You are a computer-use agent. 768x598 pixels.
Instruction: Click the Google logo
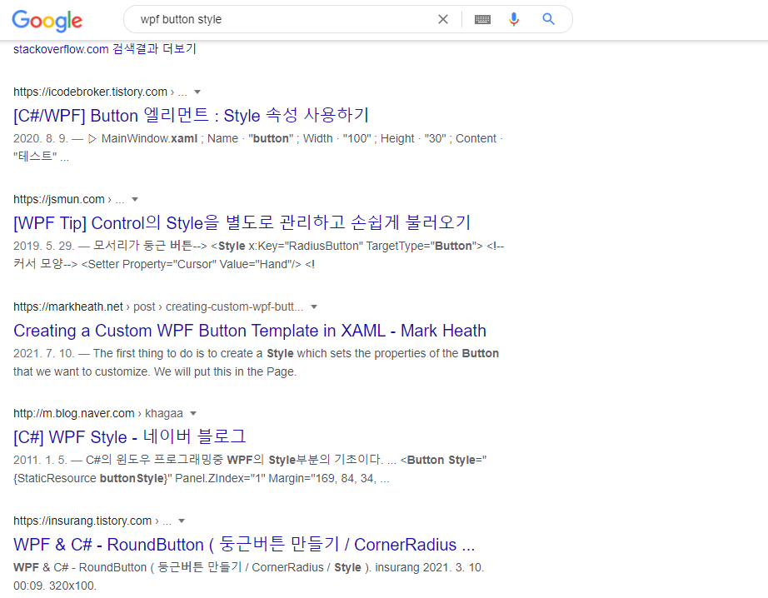(x=47, y=21)
